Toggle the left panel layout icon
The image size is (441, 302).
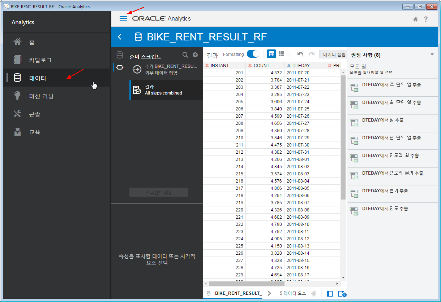point(330,293)
